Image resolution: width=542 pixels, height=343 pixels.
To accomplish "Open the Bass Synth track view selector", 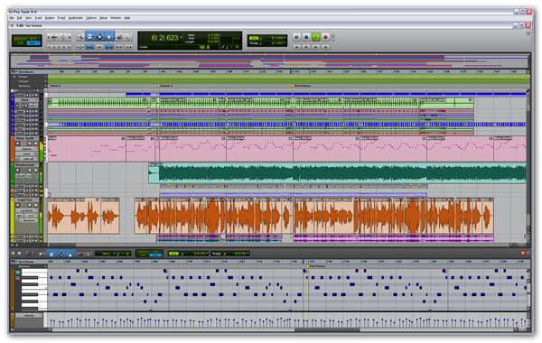I will point(26,149).
